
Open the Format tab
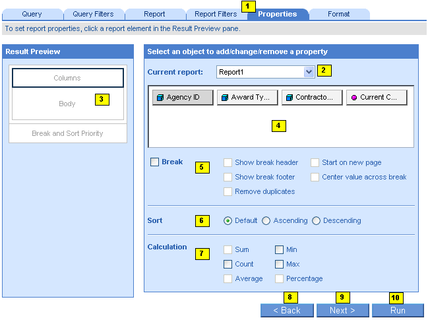pos(339,14)
